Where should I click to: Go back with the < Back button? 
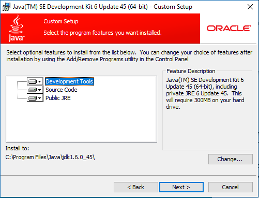click(136, 187)
